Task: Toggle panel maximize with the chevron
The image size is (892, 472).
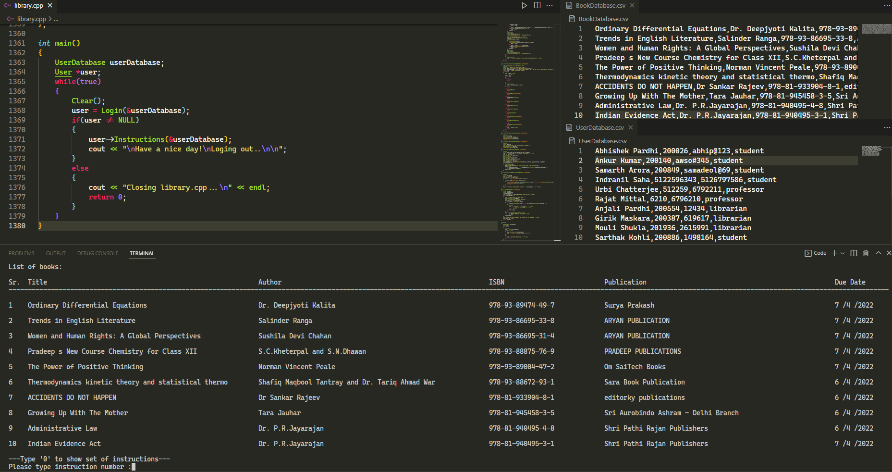Action: tap(878, 253)
